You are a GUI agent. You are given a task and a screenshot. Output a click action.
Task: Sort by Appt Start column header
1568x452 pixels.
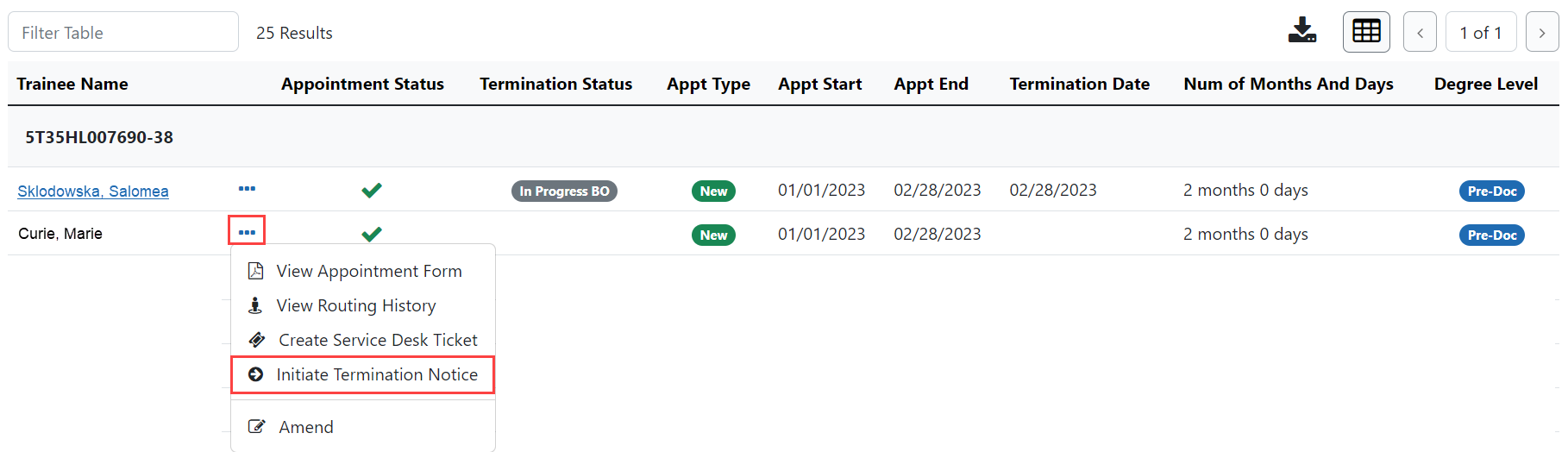click(820, 84)
